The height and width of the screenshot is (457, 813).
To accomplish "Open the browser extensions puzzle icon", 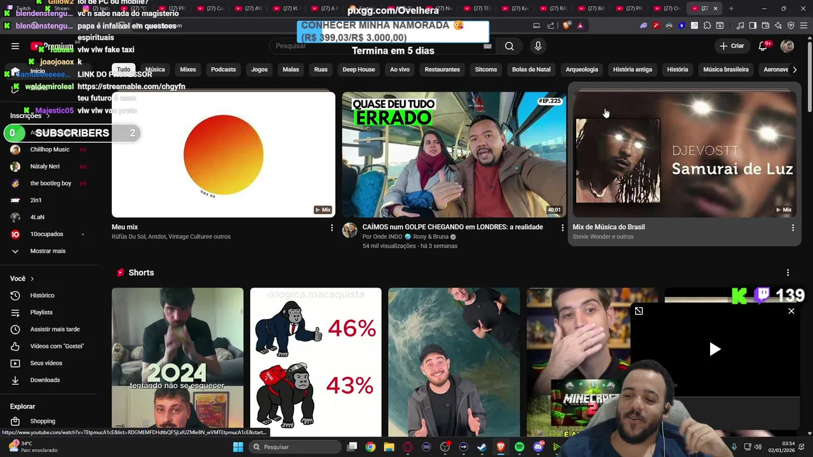I will pos(707,25).
